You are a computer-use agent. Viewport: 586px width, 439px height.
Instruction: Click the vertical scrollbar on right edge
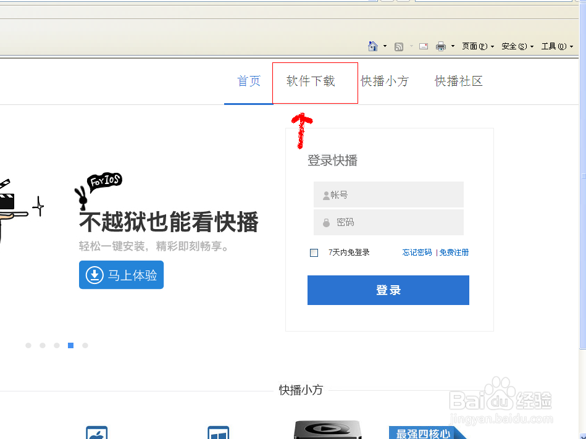(x=583, y=175)
